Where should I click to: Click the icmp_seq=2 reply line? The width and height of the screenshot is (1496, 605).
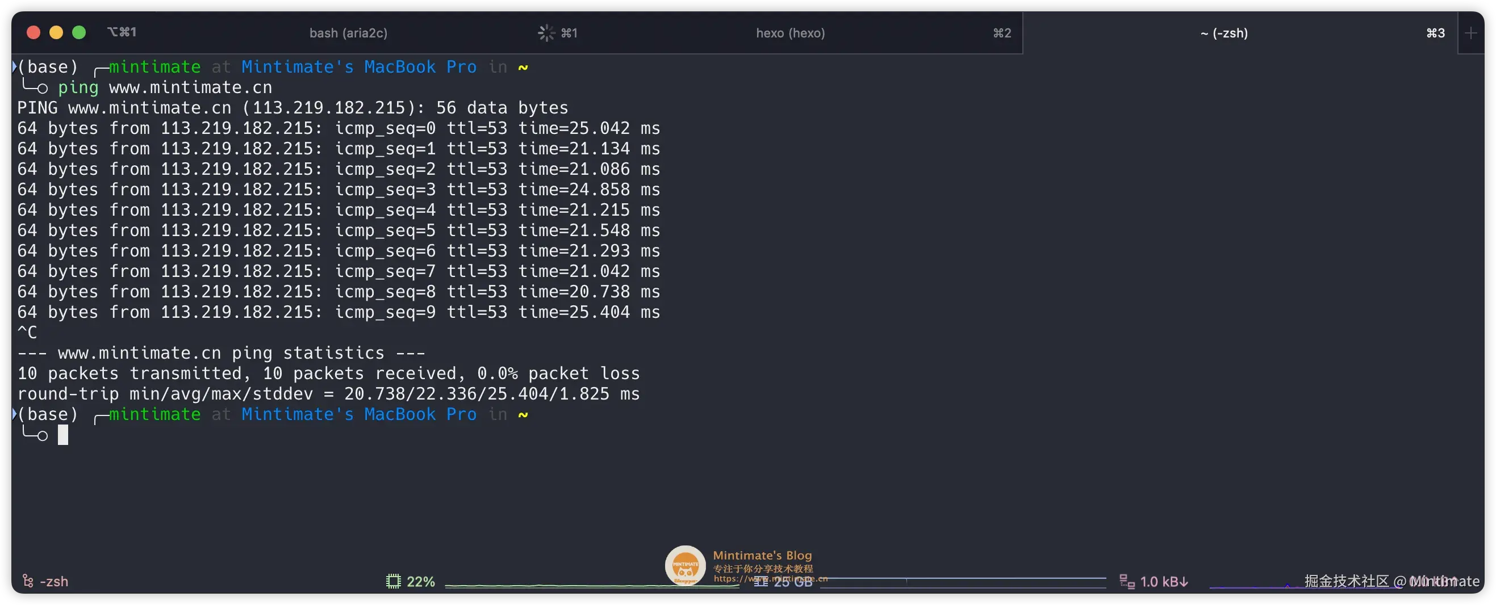pyautogui.click(x=339, y=169)
